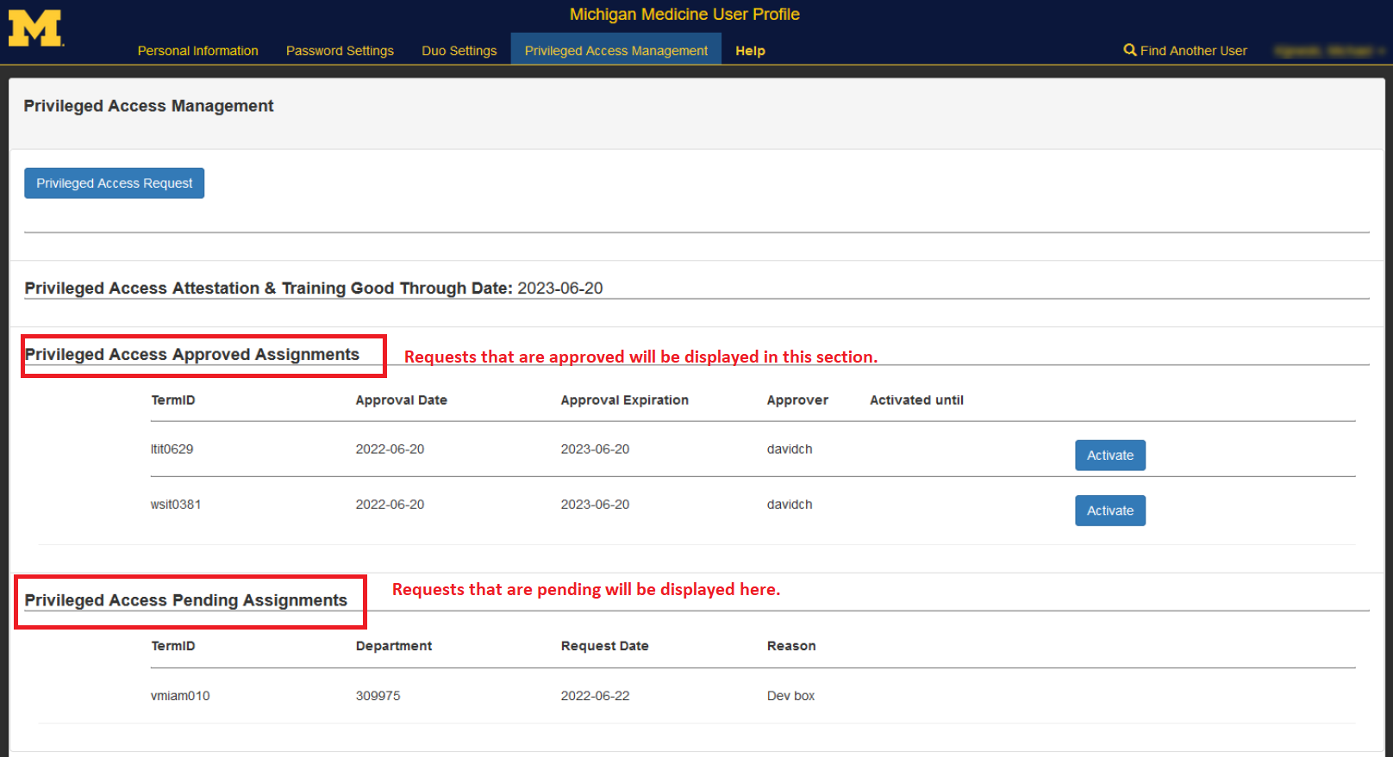Click the ltit0629 TermID entry
This screenshot has width=1393, height=757.
(172, 450)
